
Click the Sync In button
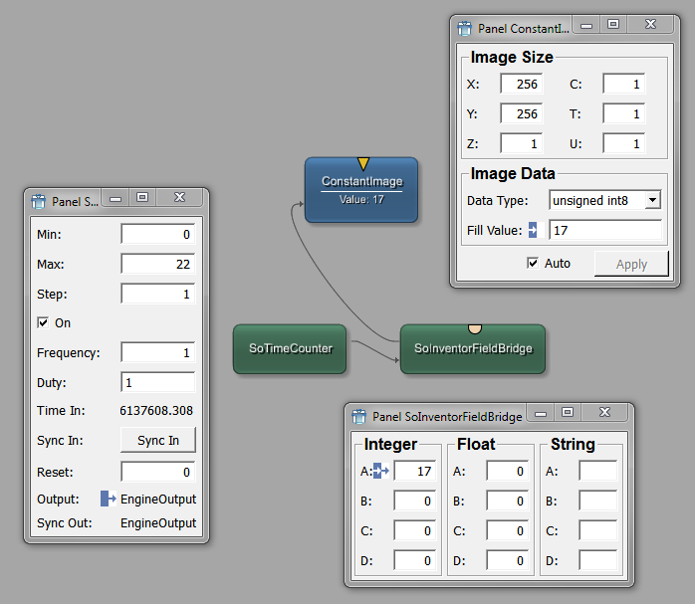(x=158, y=441)
